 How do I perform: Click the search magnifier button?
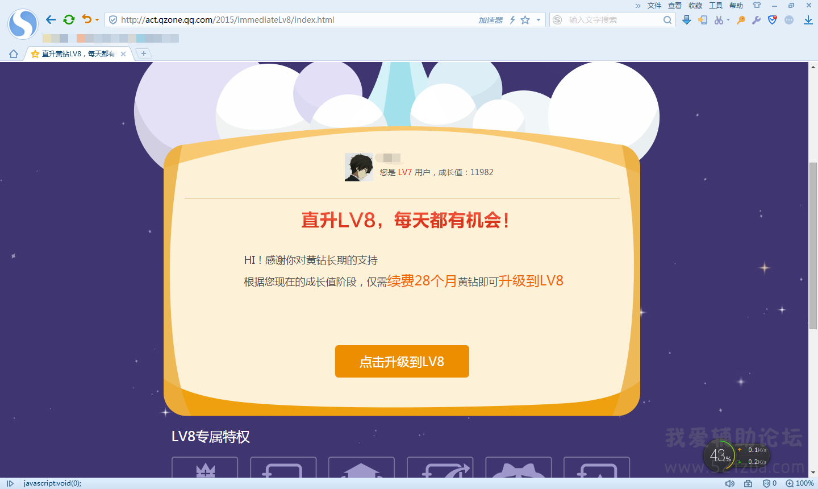point(667,20)
